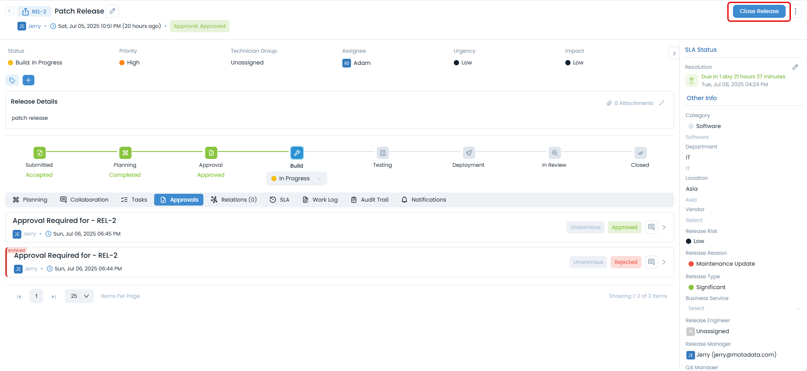Select the Maintenance Update release reason
807x371 pixels.
(725, 264)
